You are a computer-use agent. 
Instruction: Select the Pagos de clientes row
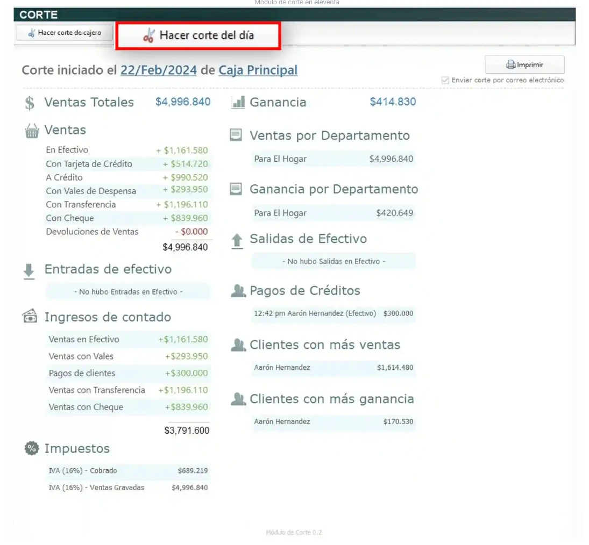click(127, 373)
